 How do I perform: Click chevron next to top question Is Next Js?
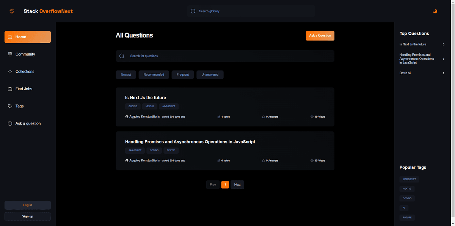click(x=444, y=44)
